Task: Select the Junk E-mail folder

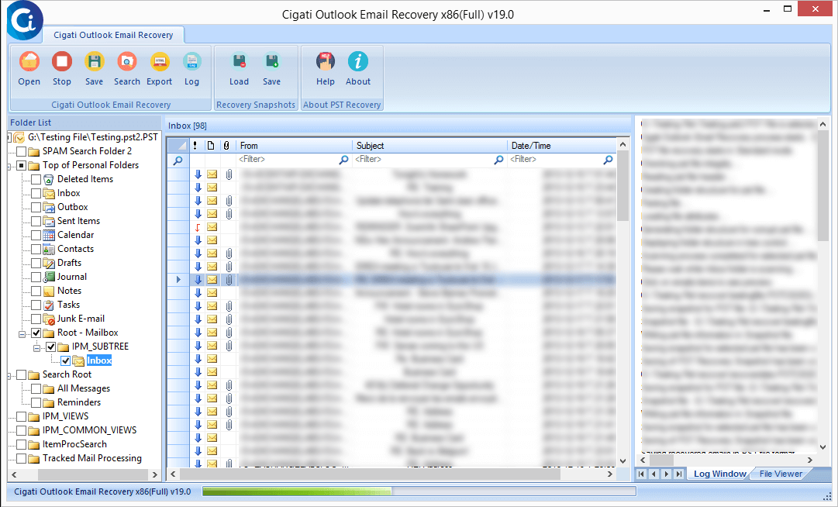Action: click(x=81, y=319)
